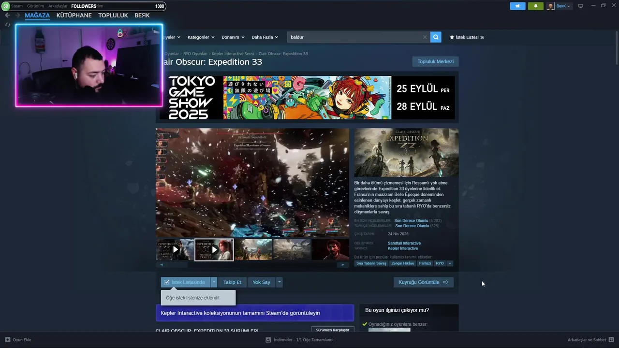Open the downloads icon in bottom bar

pos(268,340)
